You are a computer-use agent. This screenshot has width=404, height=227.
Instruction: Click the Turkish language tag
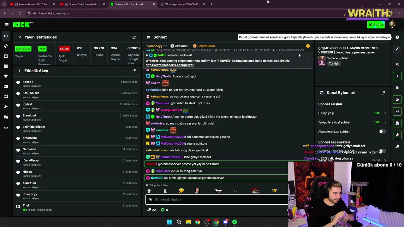(334, 63)
